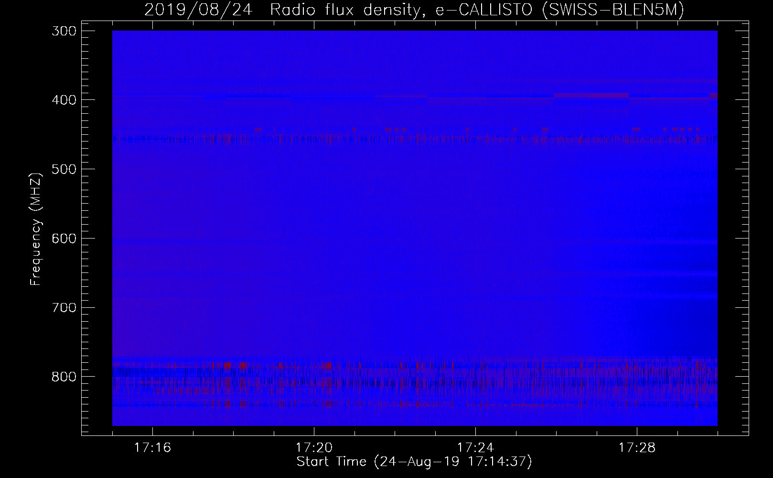The image size is (773, 478).
Task: Click the 800 frequency tick label
Action: pos(64,377)
